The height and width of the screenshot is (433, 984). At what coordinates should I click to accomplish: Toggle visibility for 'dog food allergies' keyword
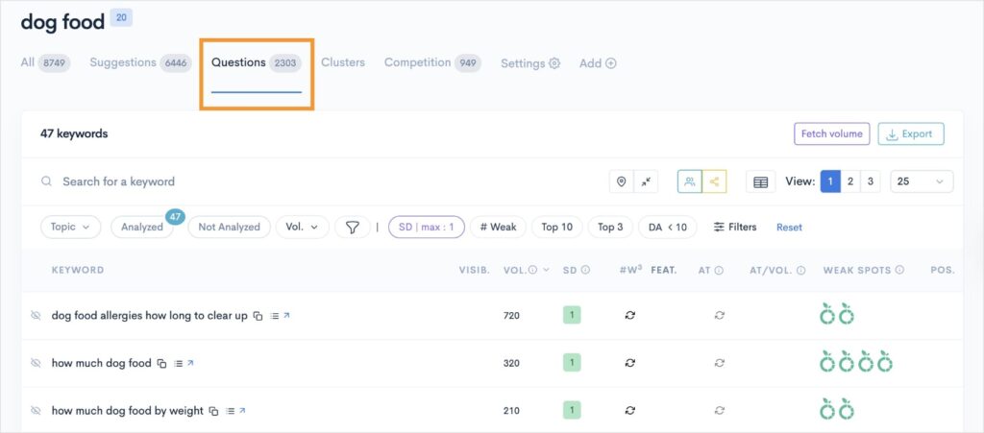pyautogui.click(x=36, y=316)
